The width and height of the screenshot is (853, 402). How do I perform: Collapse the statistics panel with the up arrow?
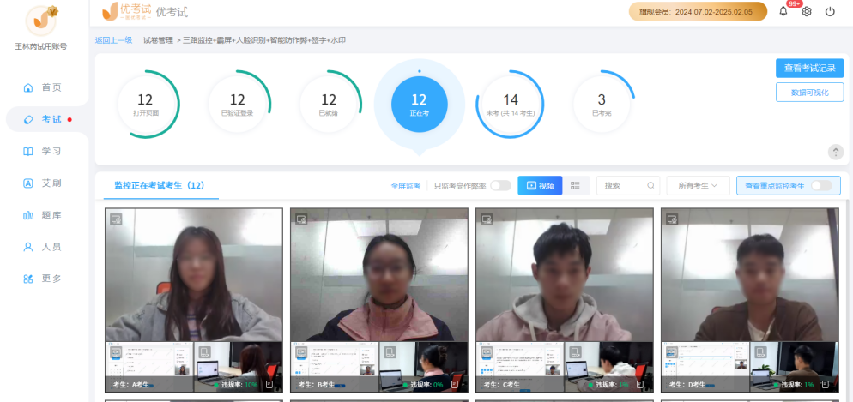coord(836,152)
